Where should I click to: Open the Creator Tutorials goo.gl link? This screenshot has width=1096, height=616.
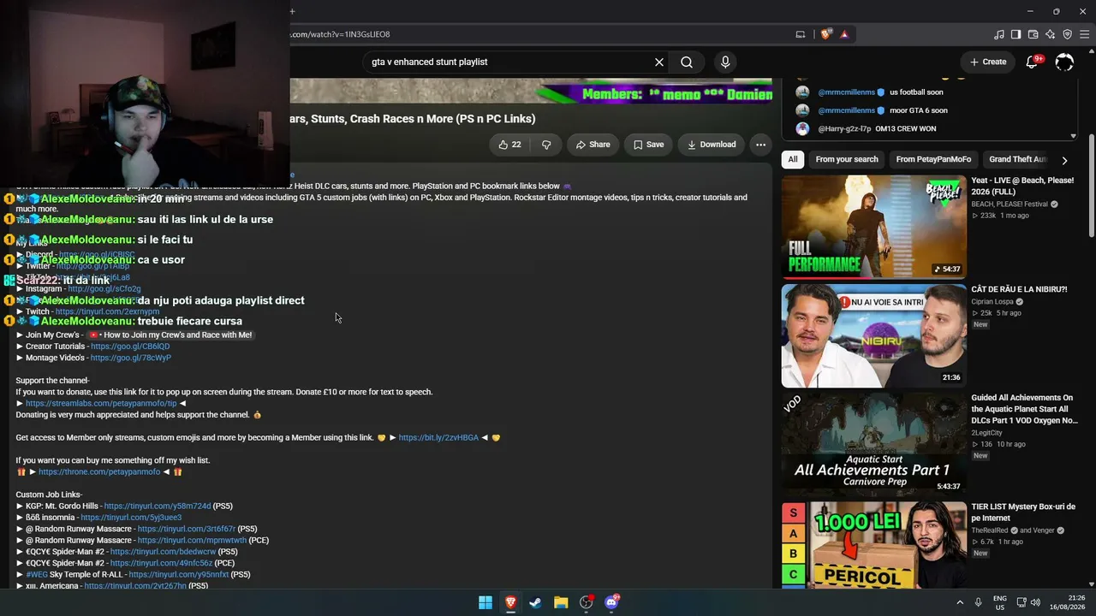point(130,346)
